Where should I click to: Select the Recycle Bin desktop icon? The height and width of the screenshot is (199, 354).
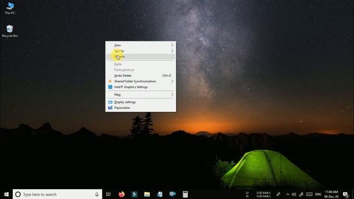[x=10, y=31]
